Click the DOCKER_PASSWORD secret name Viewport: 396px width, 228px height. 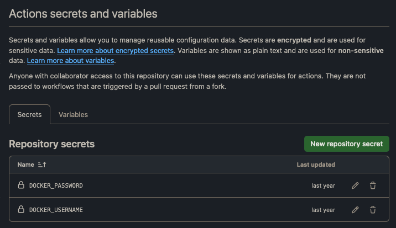coord(56,185)
